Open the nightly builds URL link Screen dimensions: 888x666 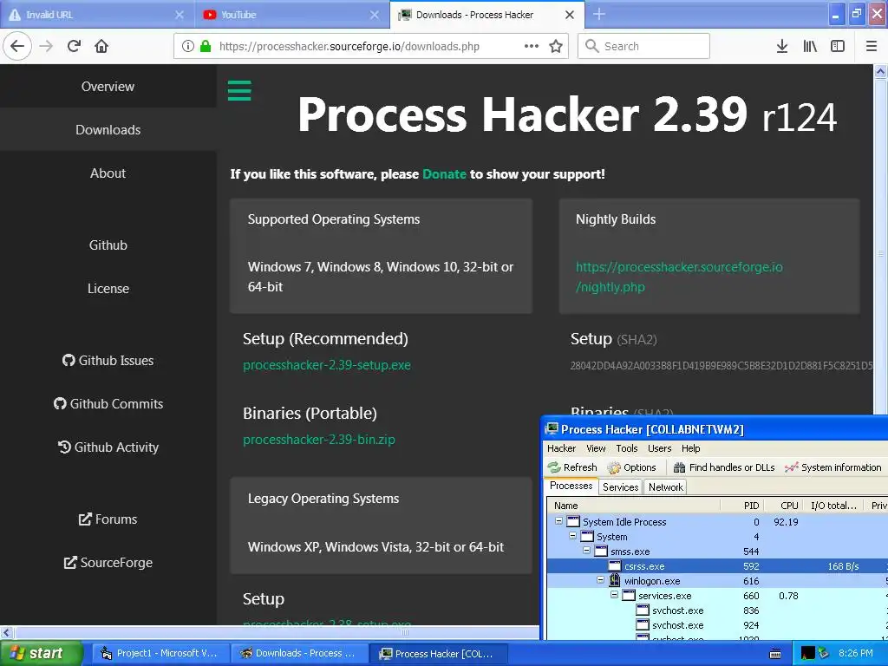click(x=679, y=277)
